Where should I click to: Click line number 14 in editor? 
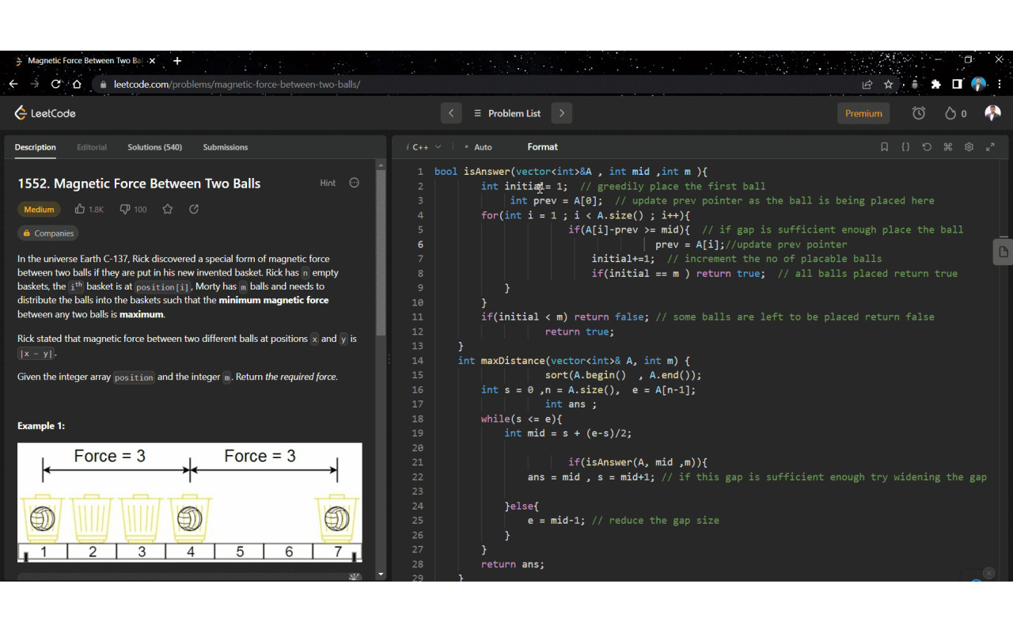pyautogui.click(x=417, y=361)
